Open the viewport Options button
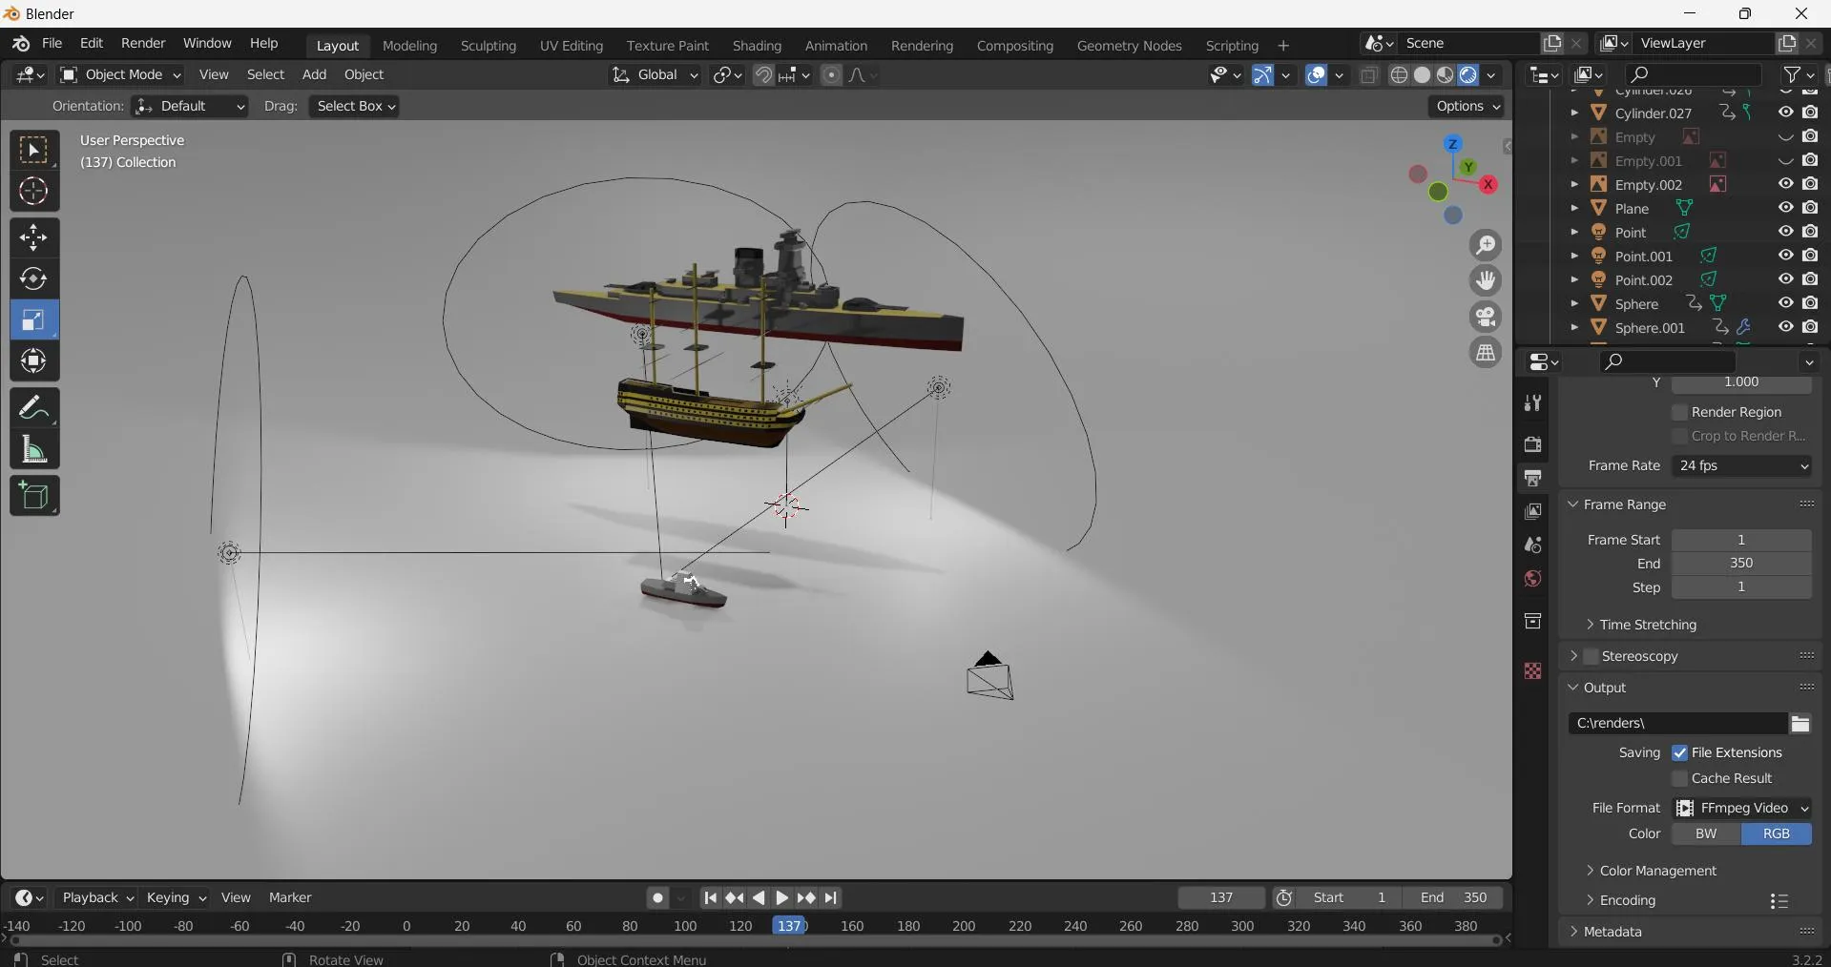This screenshot has height=967, width=1831. pyautogui.click(x=1467, y=106)
